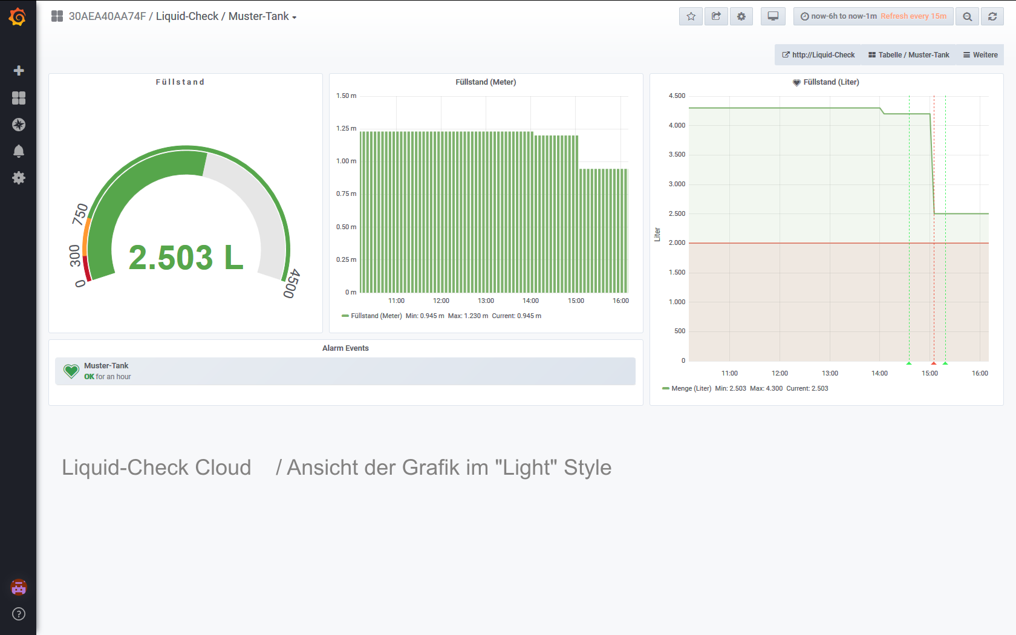Star this dashboard as favorite
The height and width of the screenshot is (635, 1016).
[x=691, y=16]
